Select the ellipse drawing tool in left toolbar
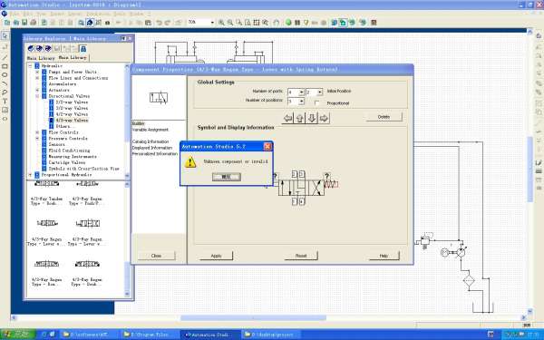 coord(5,74)
